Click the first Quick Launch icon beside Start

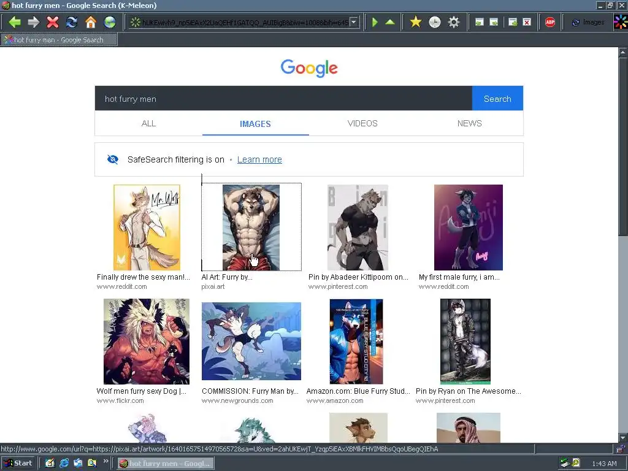point(50,464)
